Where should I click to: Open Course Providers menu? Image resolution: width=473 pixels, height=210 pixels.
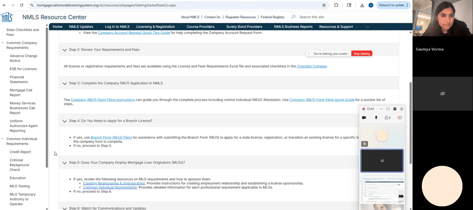click(203, 27)
